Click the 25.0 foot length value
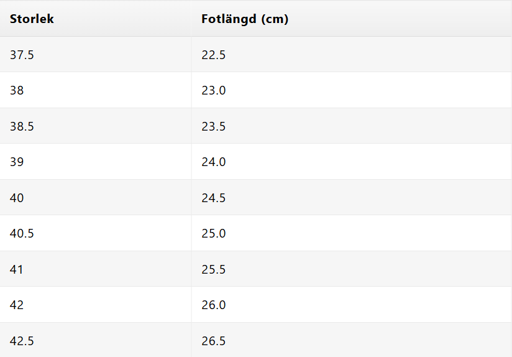This screenshot has height=357, width=512. click(213, 233)
